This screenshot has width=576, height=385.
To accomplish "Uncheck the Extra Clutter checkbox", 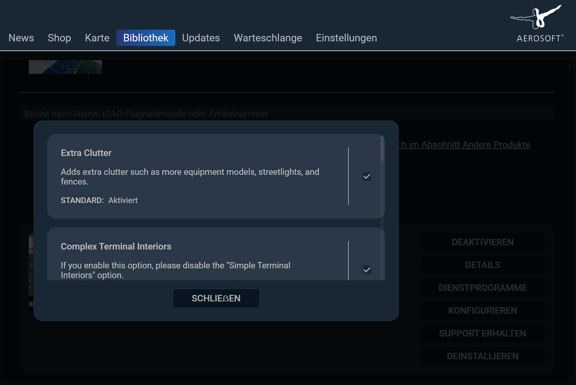I will click(x=367, y=176).
